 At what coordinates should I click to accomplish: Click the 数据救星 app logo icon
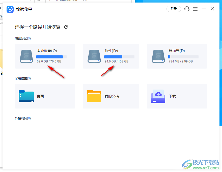(x=10, y=9)
